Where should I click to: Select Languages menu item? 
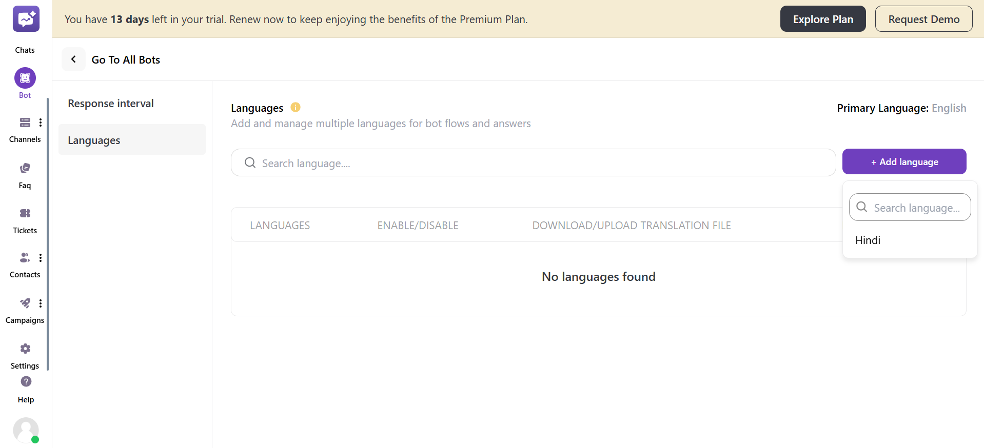pyautogui.click(x=132, y=139)
